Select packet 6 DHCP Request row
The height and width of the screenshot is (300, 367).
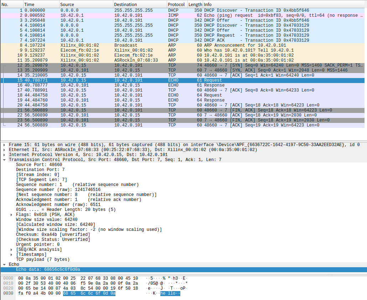click(182, 35)
